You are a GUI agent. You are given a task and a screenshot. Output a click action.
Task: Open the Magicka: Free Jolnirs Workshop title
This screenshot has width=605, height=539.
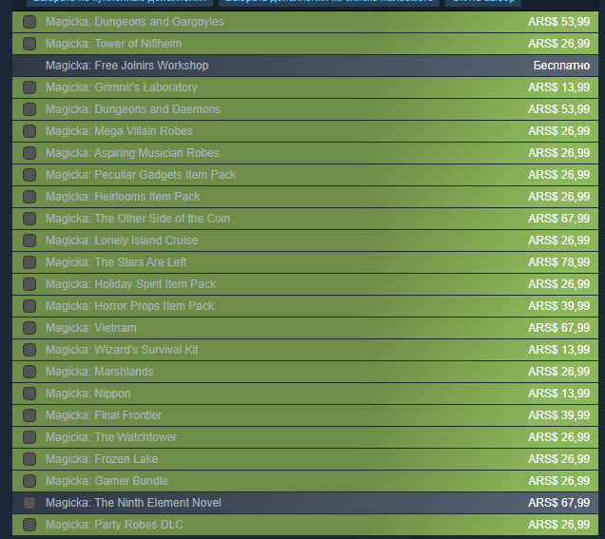(x=127, y=66)
